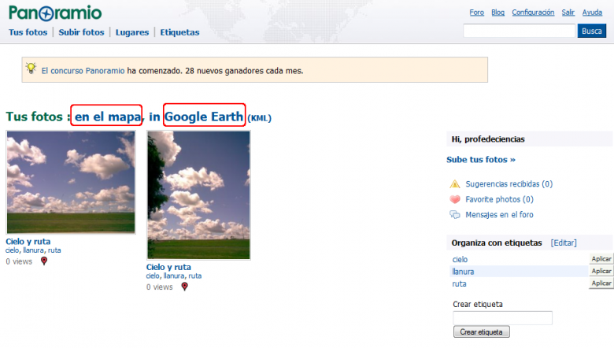Screen dimensions: 614x348
Task: Click the speech bubble forum messages icon
Action: [455, 214]
